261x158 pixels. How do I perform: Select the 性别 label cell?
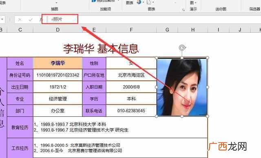tap(94, 63)
